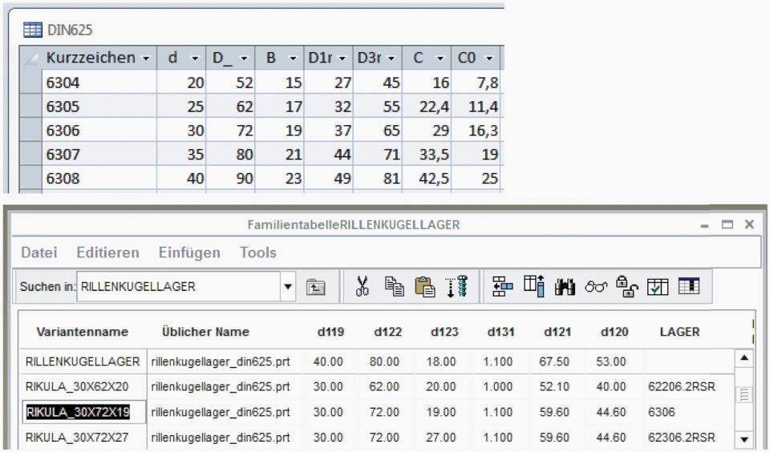Expand the Kurzzeichen column filter arrow
Screen dimensions: 770x452
[x=145, y=59]
